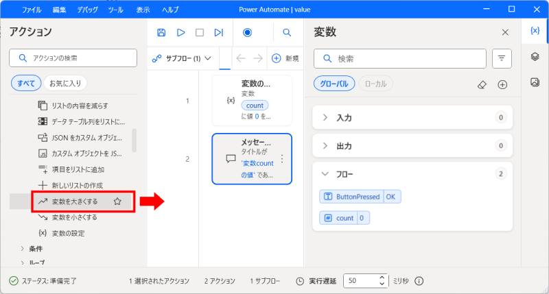
Task: Select カスタム オブジェクトを JSON action
Action: [x=80, y=154]
